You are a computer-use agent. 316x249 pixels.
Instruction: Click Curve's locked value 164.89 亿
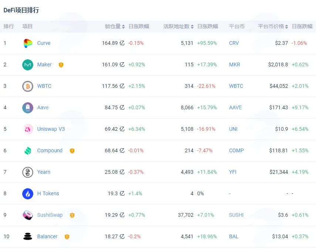(x=113, y=43)
